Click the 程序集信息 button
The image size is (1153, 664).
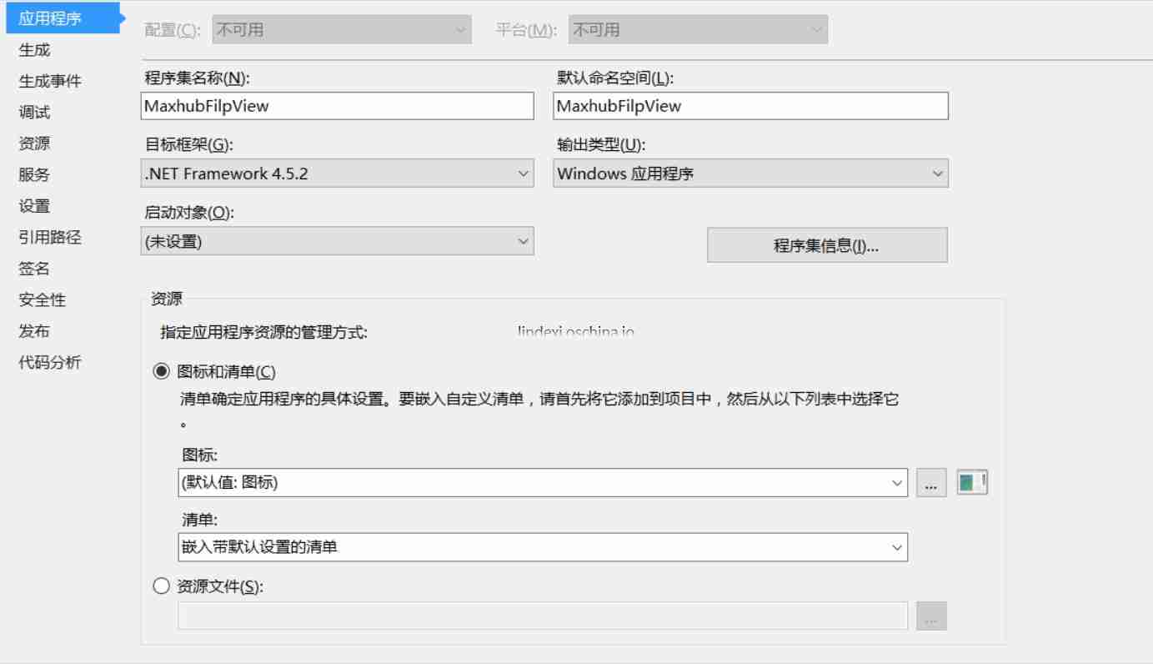(x=827, y=244)
